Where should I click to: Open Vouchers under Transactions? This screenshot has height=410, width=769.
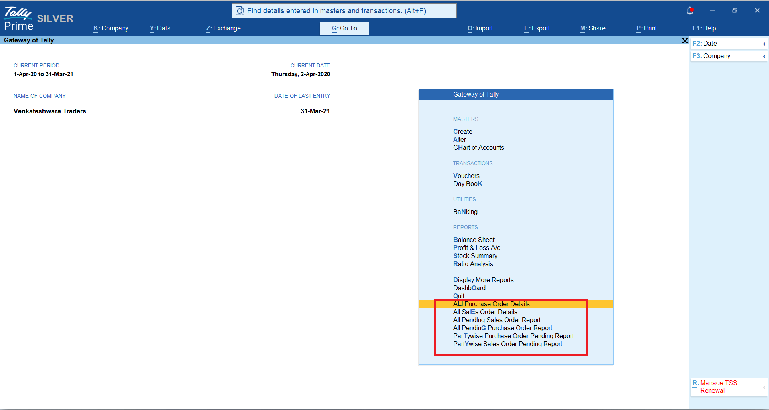coord(466,176)
